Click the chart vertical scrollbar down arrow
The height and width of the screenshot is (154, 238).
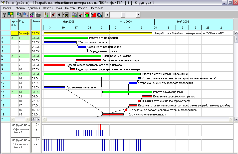(x=236, y=119)
